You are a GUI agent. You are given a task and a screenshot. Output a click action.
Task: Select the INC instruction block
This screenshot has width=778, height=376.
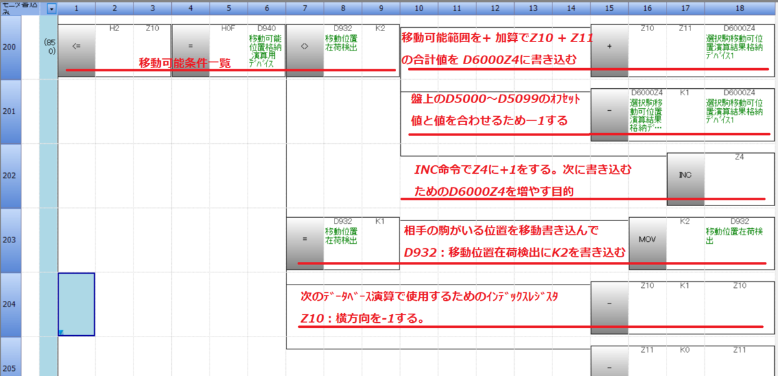[x=685, y=178]
